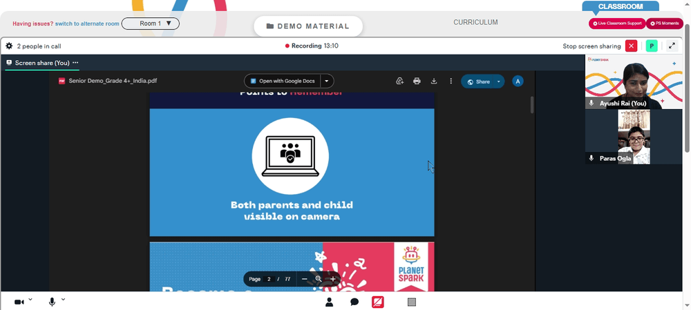Viewport: 691px width, 310px height.
Task: Open the chat panel
Action: [x=354, y=302]
